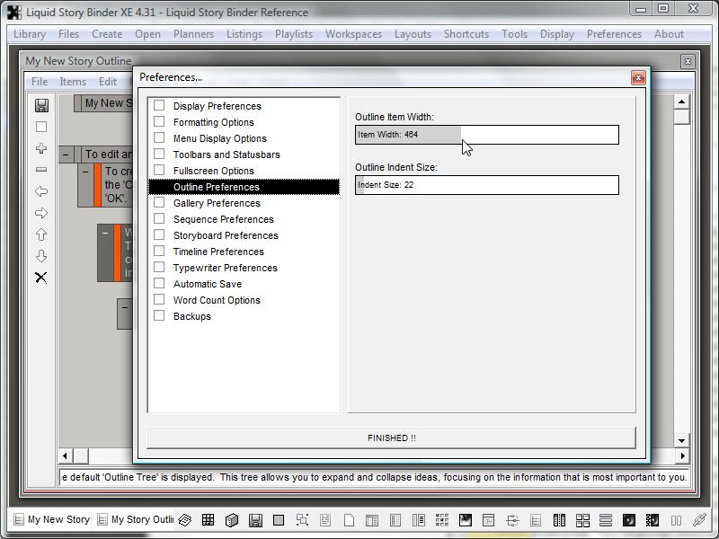Toggle the Backups checkbox
719x539 pixels.
159,316
